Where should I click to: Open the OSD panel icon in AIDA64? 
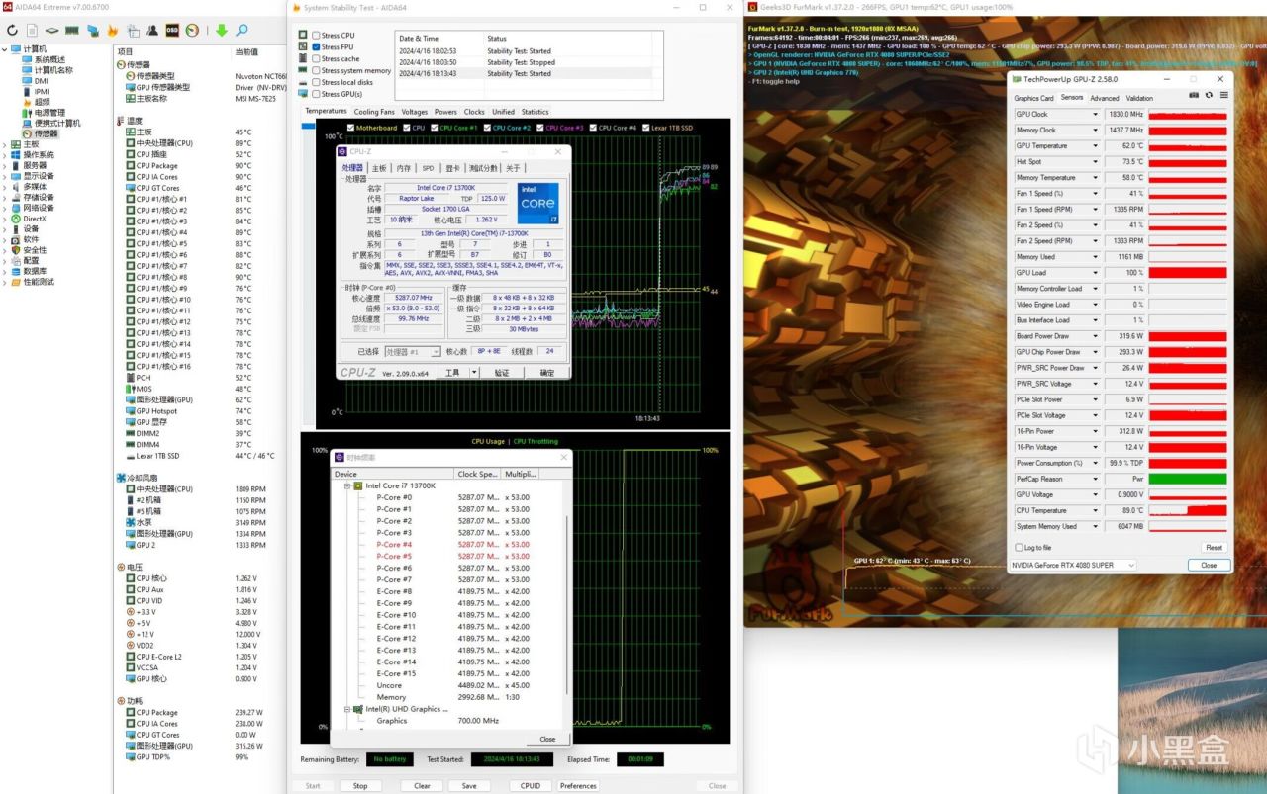(173, 32)
